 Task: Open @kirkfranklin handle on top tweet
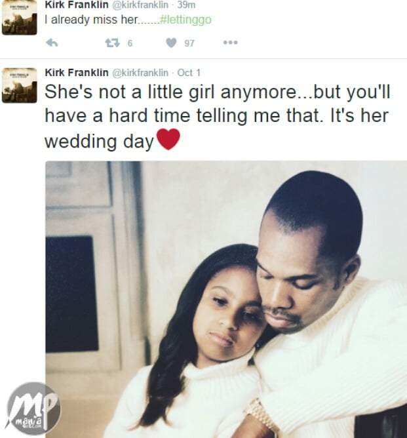pyautogui.click(x=140, y=5)
